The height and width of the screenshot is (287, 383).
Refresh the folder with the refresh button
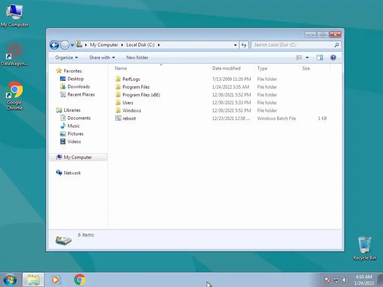coord(244,45)
